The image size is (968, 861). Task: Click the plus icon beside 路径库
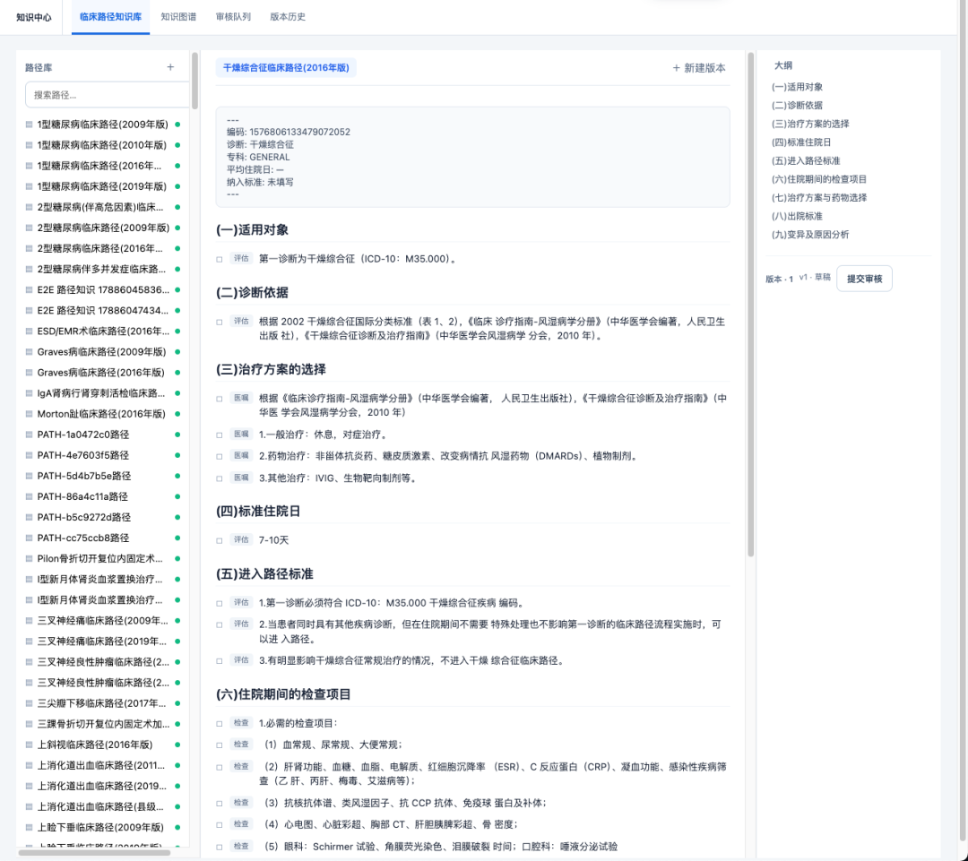pos(170,67)
